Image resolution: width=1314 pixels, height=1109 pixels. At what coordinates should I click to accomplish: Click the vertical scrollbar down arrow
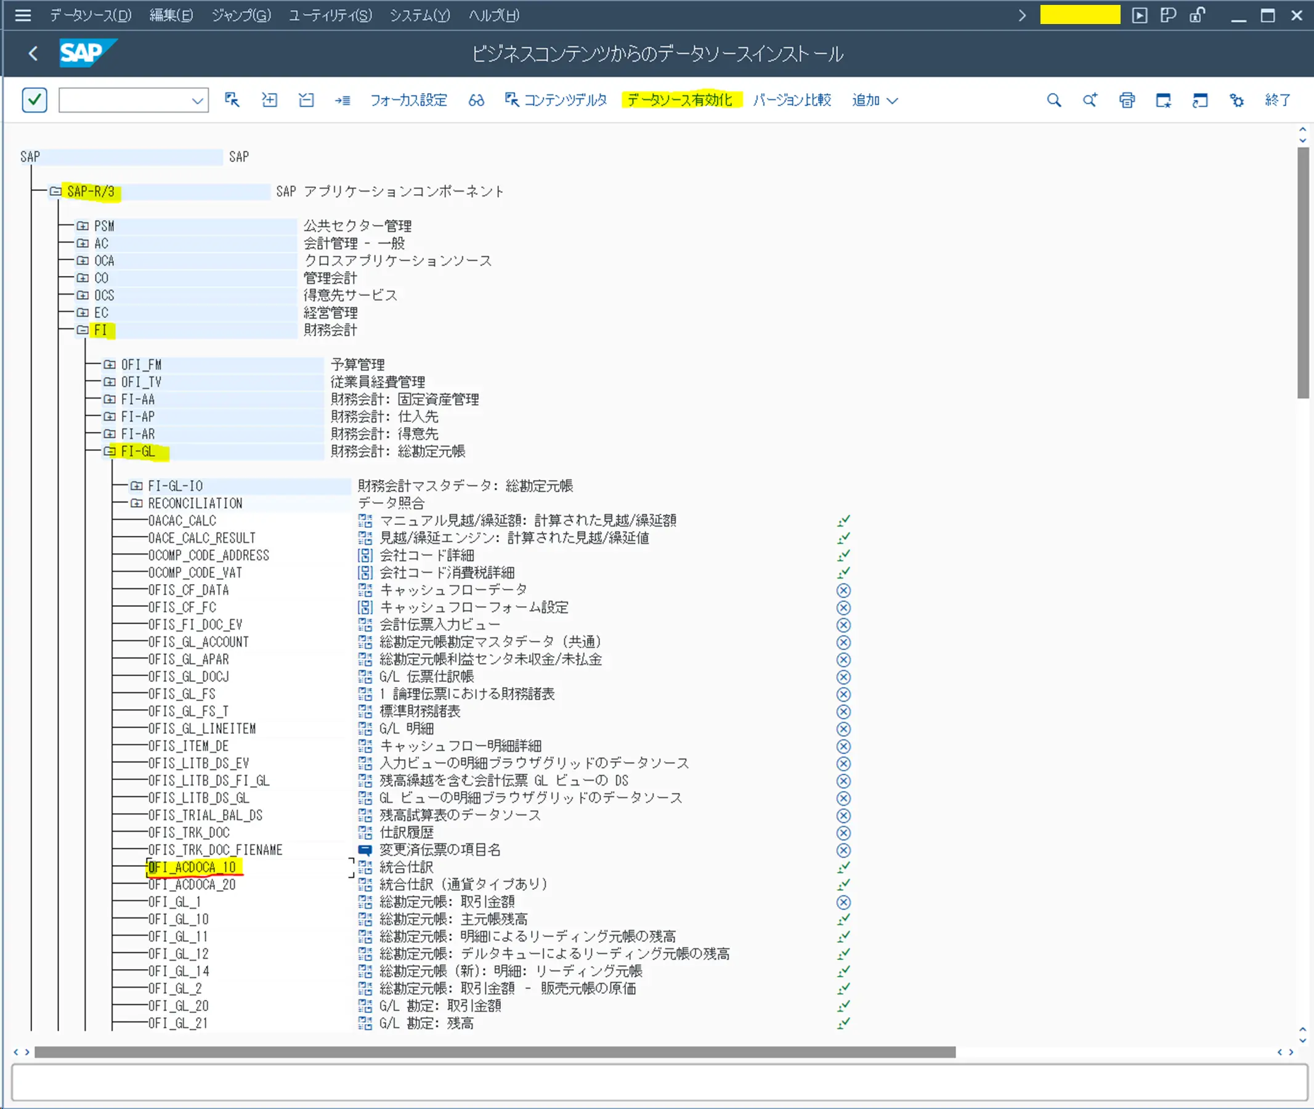click(1303, 1040)
